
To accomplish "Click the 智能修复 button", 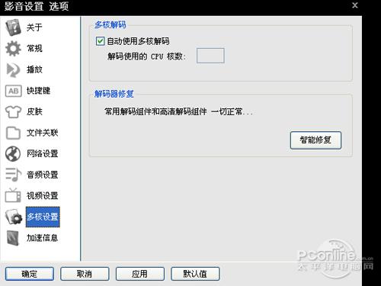I will tap(315, 140).
